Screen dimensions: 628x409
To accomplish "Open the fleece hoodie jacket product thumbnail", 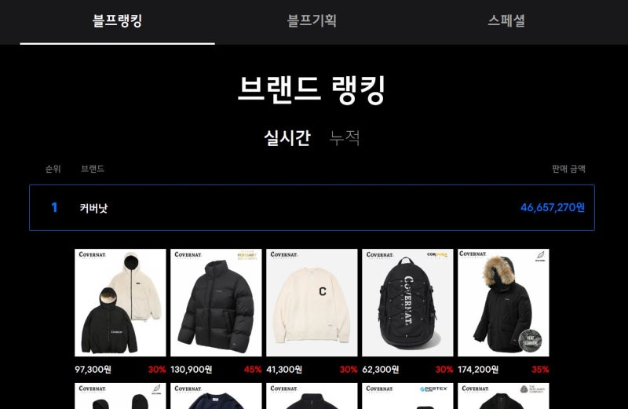I will (x=120, y=302).
